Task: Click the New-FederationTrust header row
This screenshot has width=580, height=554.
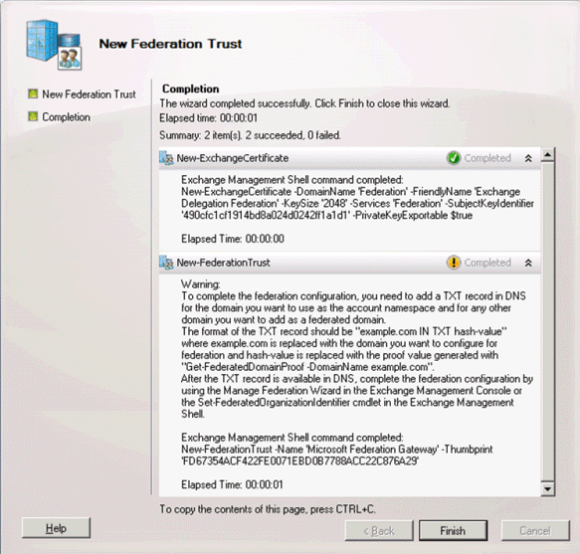Action: [x=349, y=263]
